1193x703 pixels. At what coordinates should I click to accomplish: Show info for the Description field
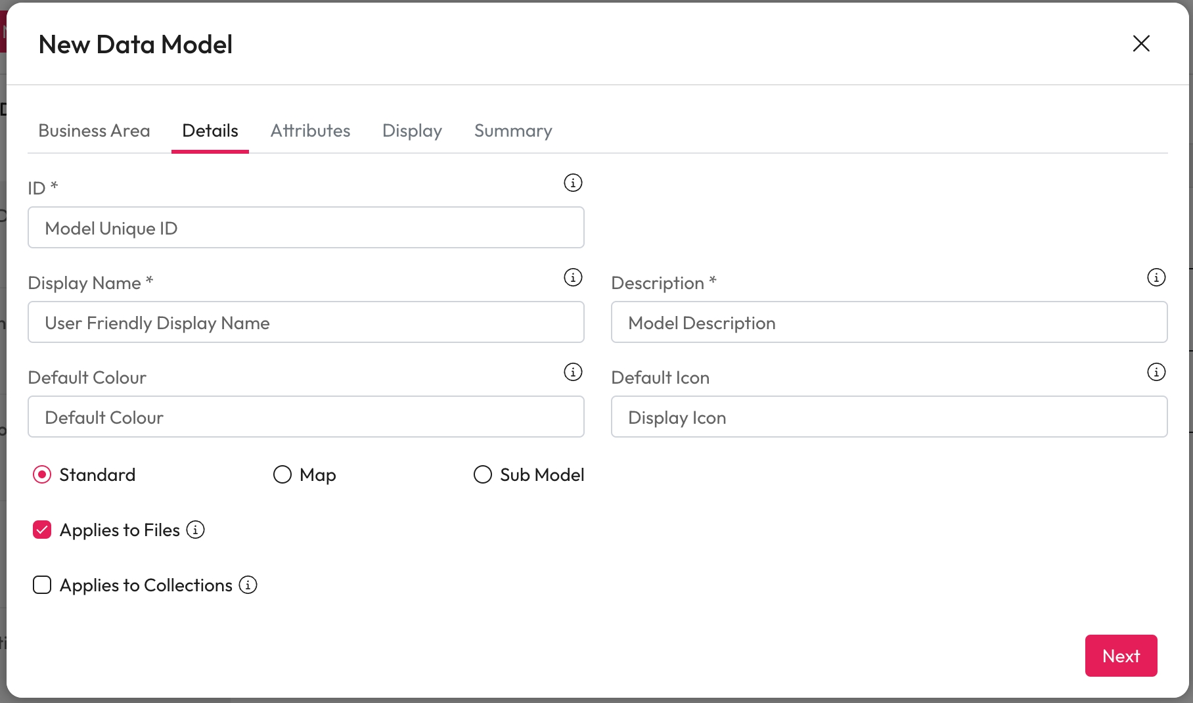click(x=1156, y=277)
